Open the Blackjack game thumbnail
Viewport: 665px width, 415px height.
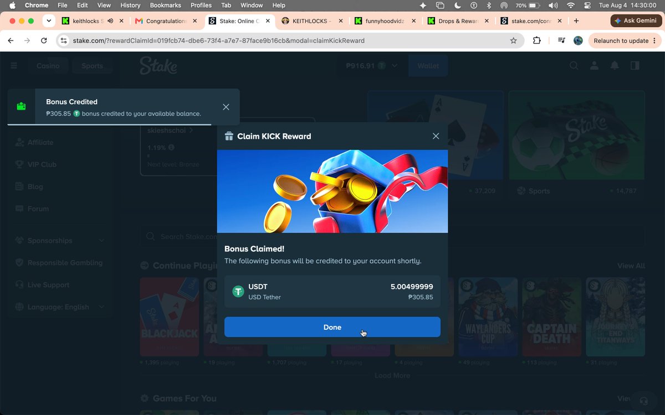pos(170,317)
